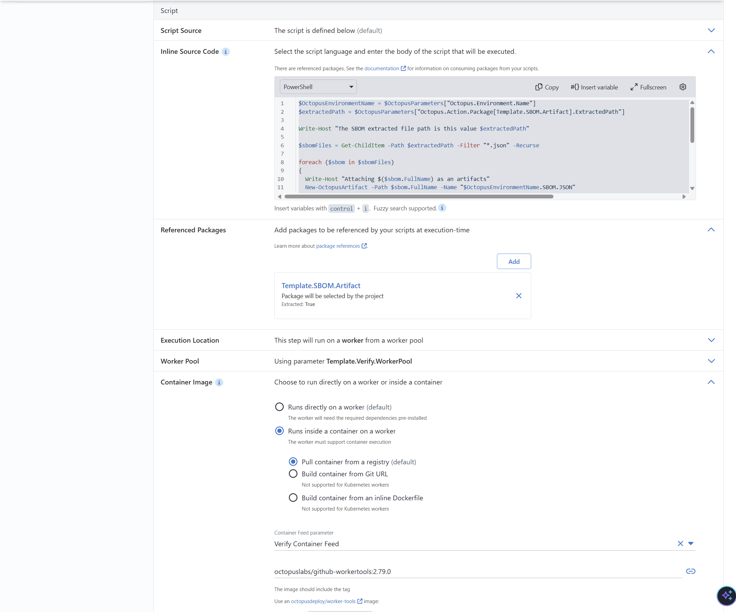Copy the script code to clipboard
The width and height of the screenshot is (736, 612).
point(547,87)
